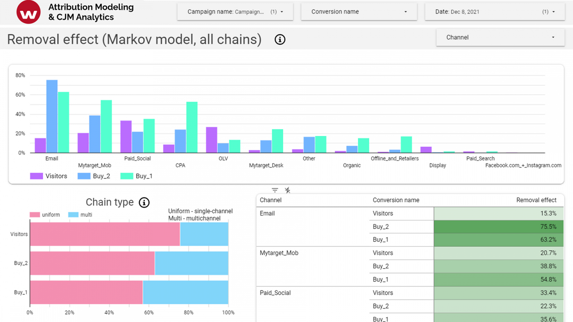
Task: Toggle the uniform series in legend
Action: (35, 215)
